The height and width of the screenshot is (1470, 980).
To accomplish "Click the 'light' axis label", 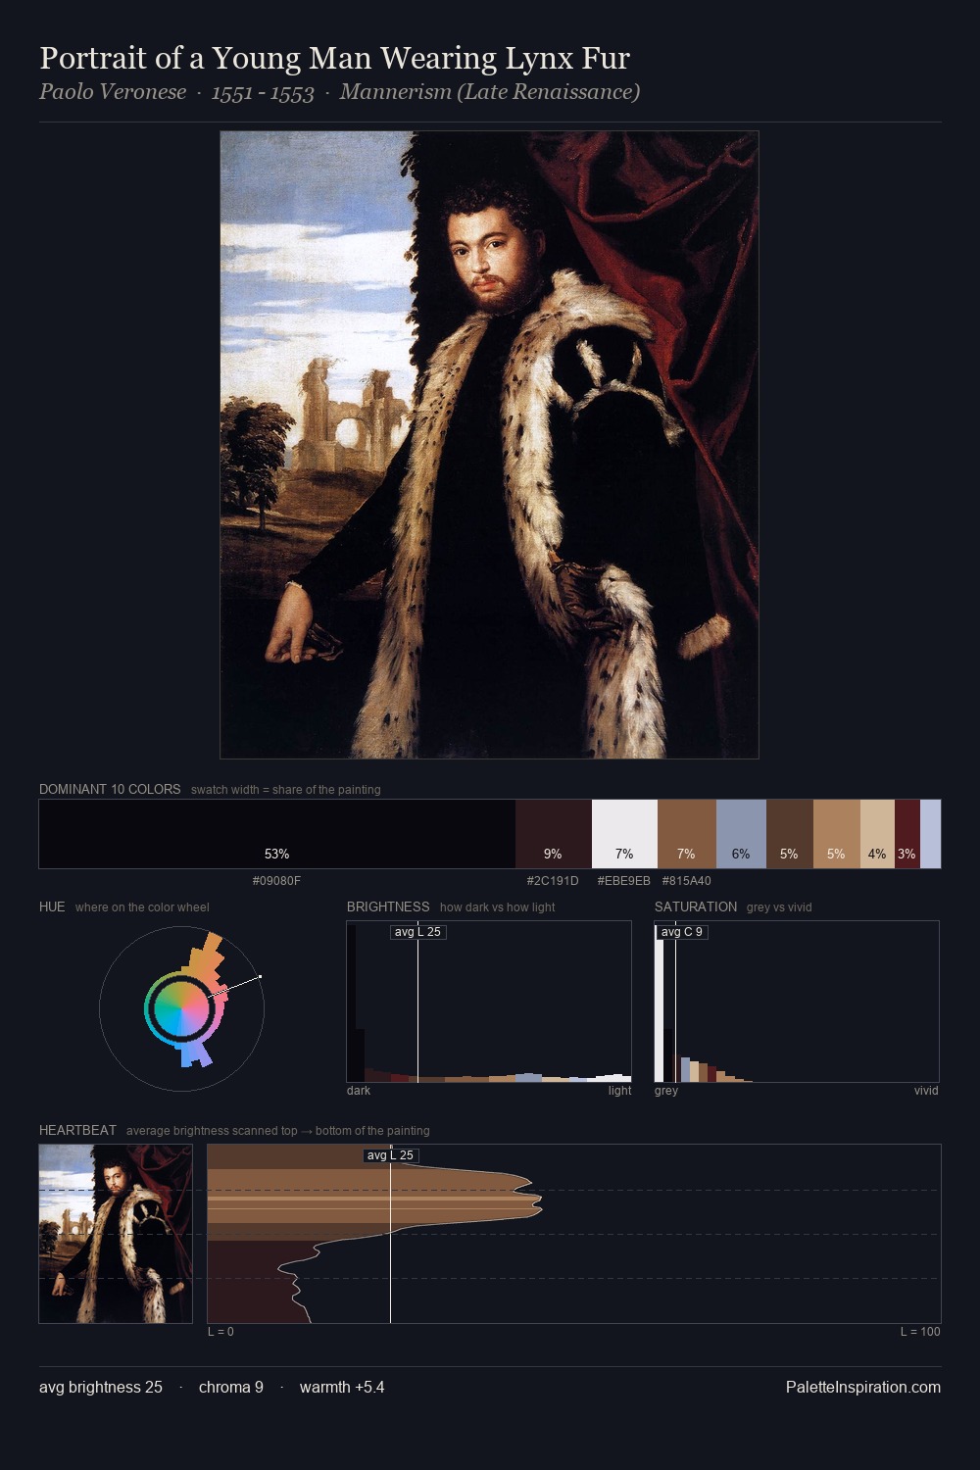I will pyautogui.click(x=619, y=1091).
